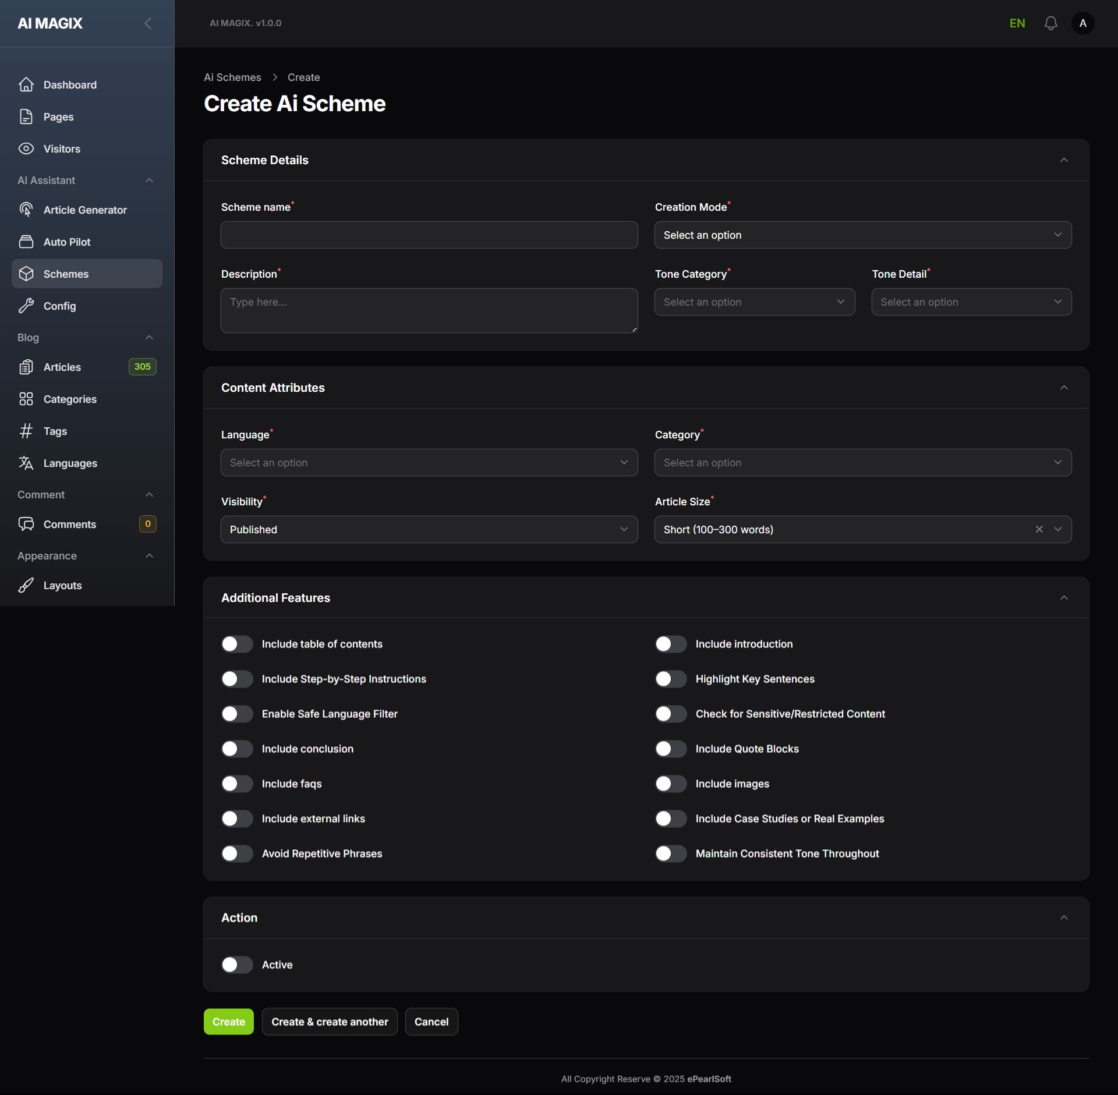Toggle Highlight Key Sentences switch

(x=671, y=679)
